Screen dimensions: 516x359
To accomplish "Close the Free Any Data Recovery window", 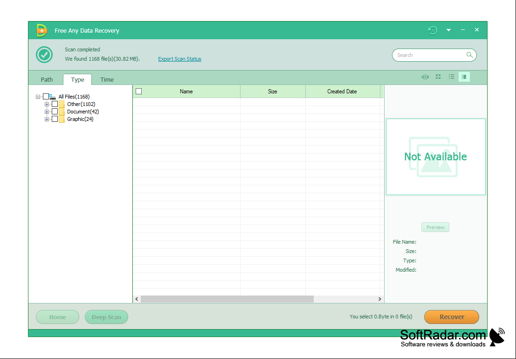I will pos(476,30).
